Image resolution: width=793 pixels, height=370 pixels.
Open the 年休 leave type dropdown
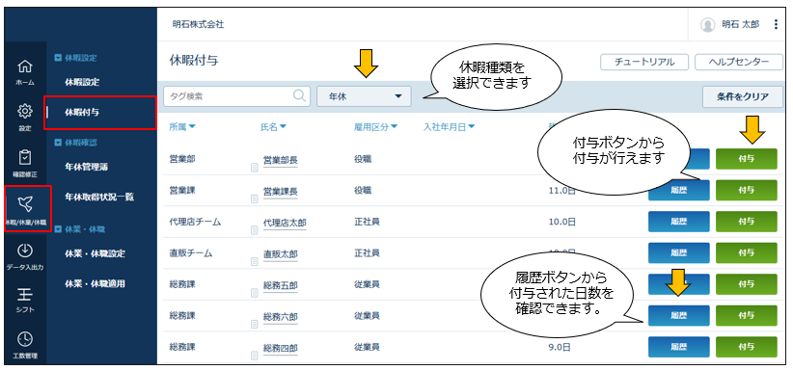pos(364,96)
